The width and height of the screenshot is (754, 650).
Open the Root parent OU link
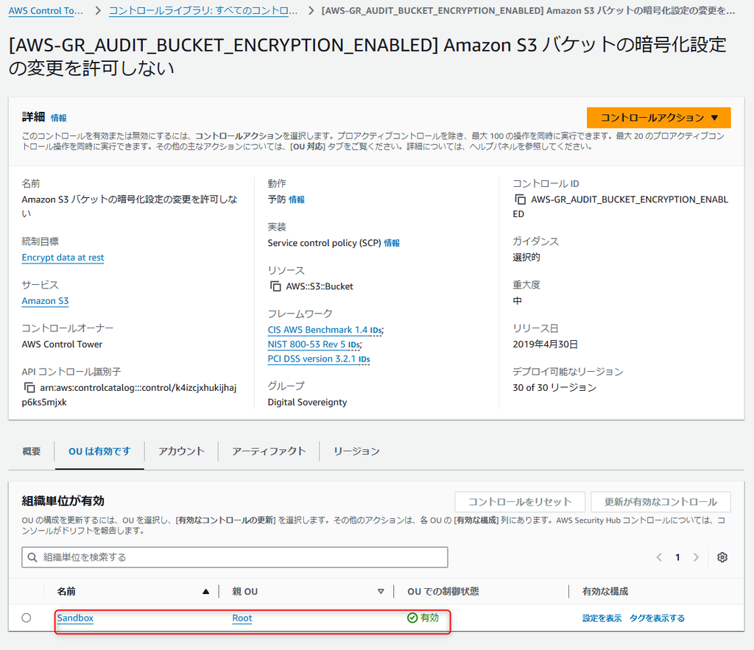click(242, 618)
